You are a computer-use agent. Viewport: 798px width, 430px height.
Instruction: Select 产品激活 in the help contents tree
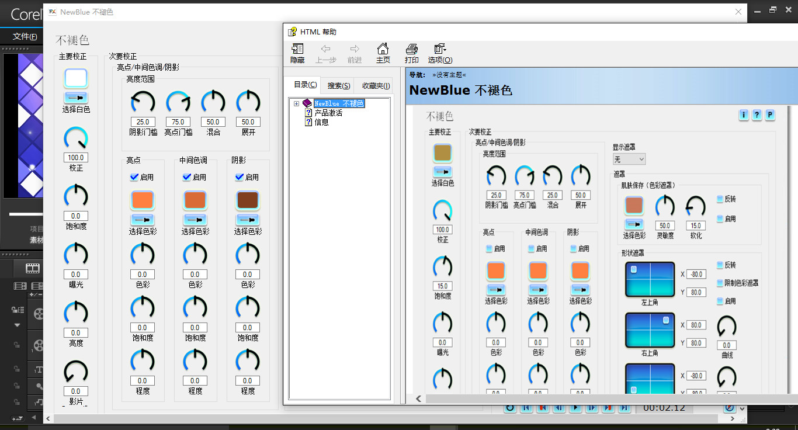click(x=328, y=113)
